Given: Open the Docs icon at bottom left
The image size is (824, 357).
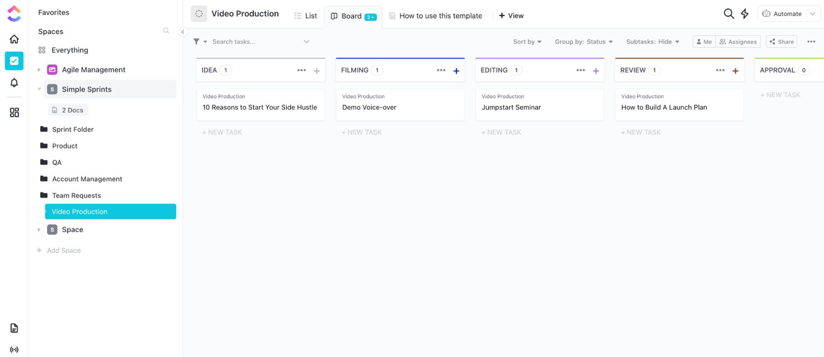Looking at the screenshot, I should tap(14, 328).
